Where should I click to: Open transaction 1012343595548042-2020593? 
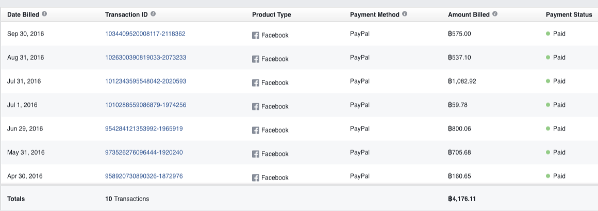pyautogui.click(x=145, y=82)
